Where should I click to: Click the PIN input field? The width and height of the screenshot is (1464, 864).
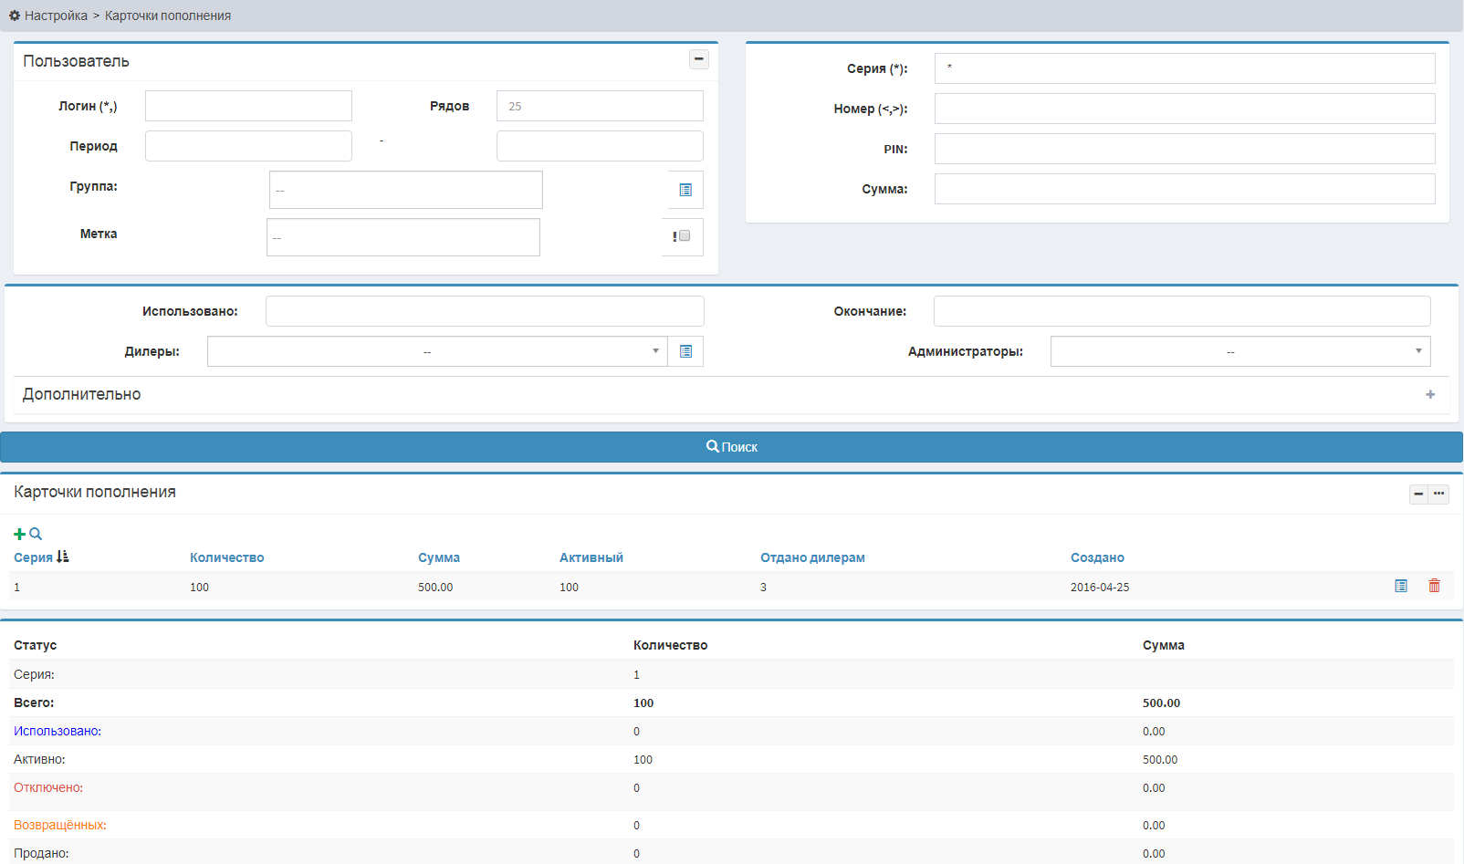tap(1185, 149)
